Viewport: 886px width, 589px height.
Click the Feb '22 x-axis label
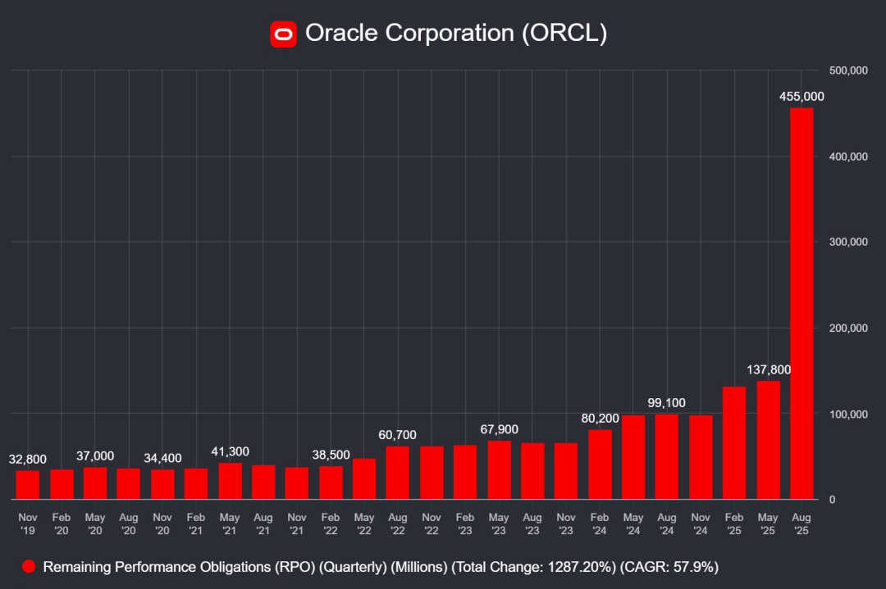point(331,523)
